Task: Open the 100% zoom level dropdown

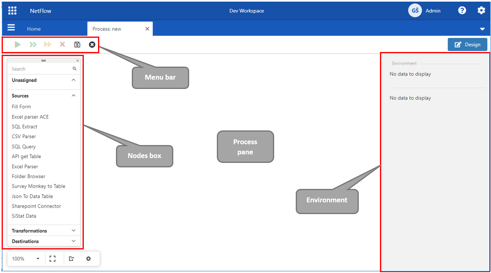Action: 26,259
